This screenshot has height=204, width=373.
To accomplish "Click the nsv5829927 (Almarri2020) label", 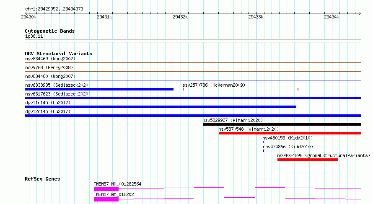I will click(x=233, y=120).
